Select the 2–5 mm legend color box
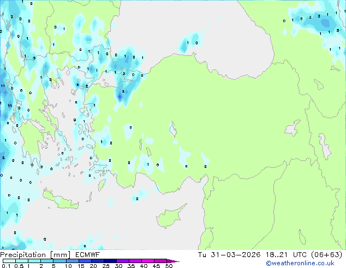Image resolution: width=346 pixels, height=268 pixels. pyautogui.click(x=47, y=261)
